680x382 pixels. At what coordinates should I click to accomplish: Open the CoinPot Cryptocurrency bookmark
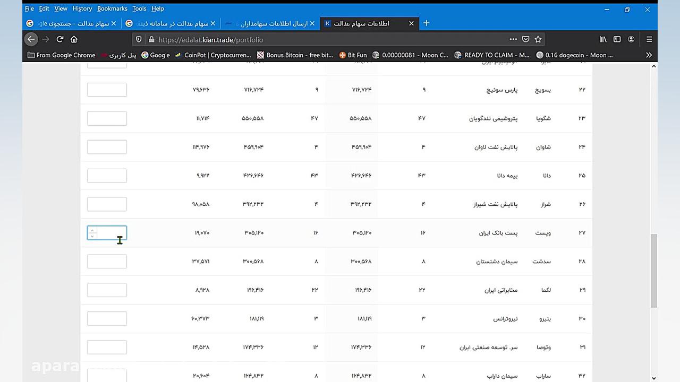(212, 55)
